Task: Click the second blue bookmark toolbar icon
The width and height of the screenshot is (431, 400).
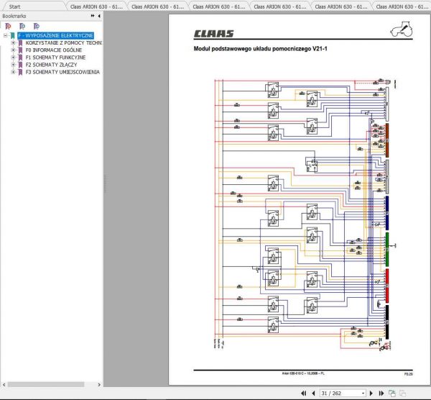Action: (22, 26)
